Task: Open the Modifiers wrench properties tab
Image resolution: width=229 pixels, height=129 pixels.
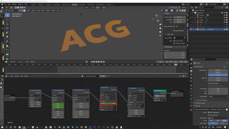Action: (x=191, y=89)
